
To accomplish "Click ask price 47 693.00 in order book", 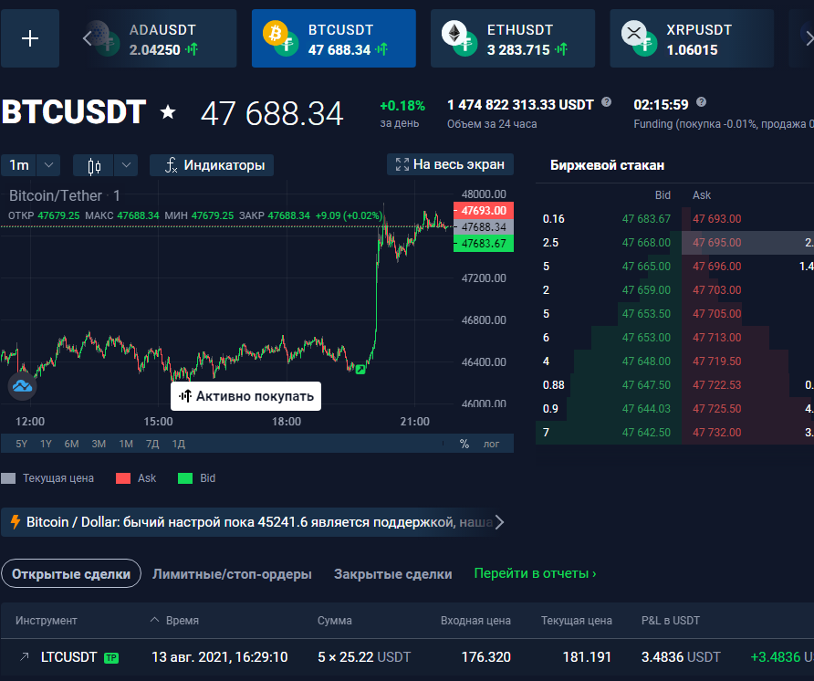I will point(717,219).
